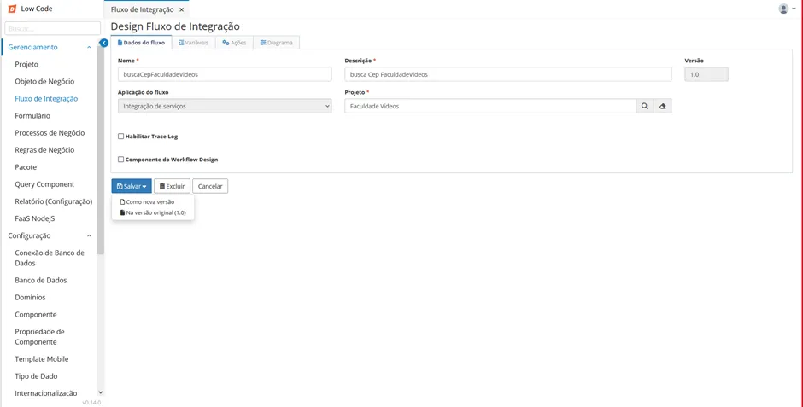Viewport: 803px width, 407px height.
Task: Enable the Habilitar Trace Log checkbox
Action: pyautogui.click(x=120, y=137)
